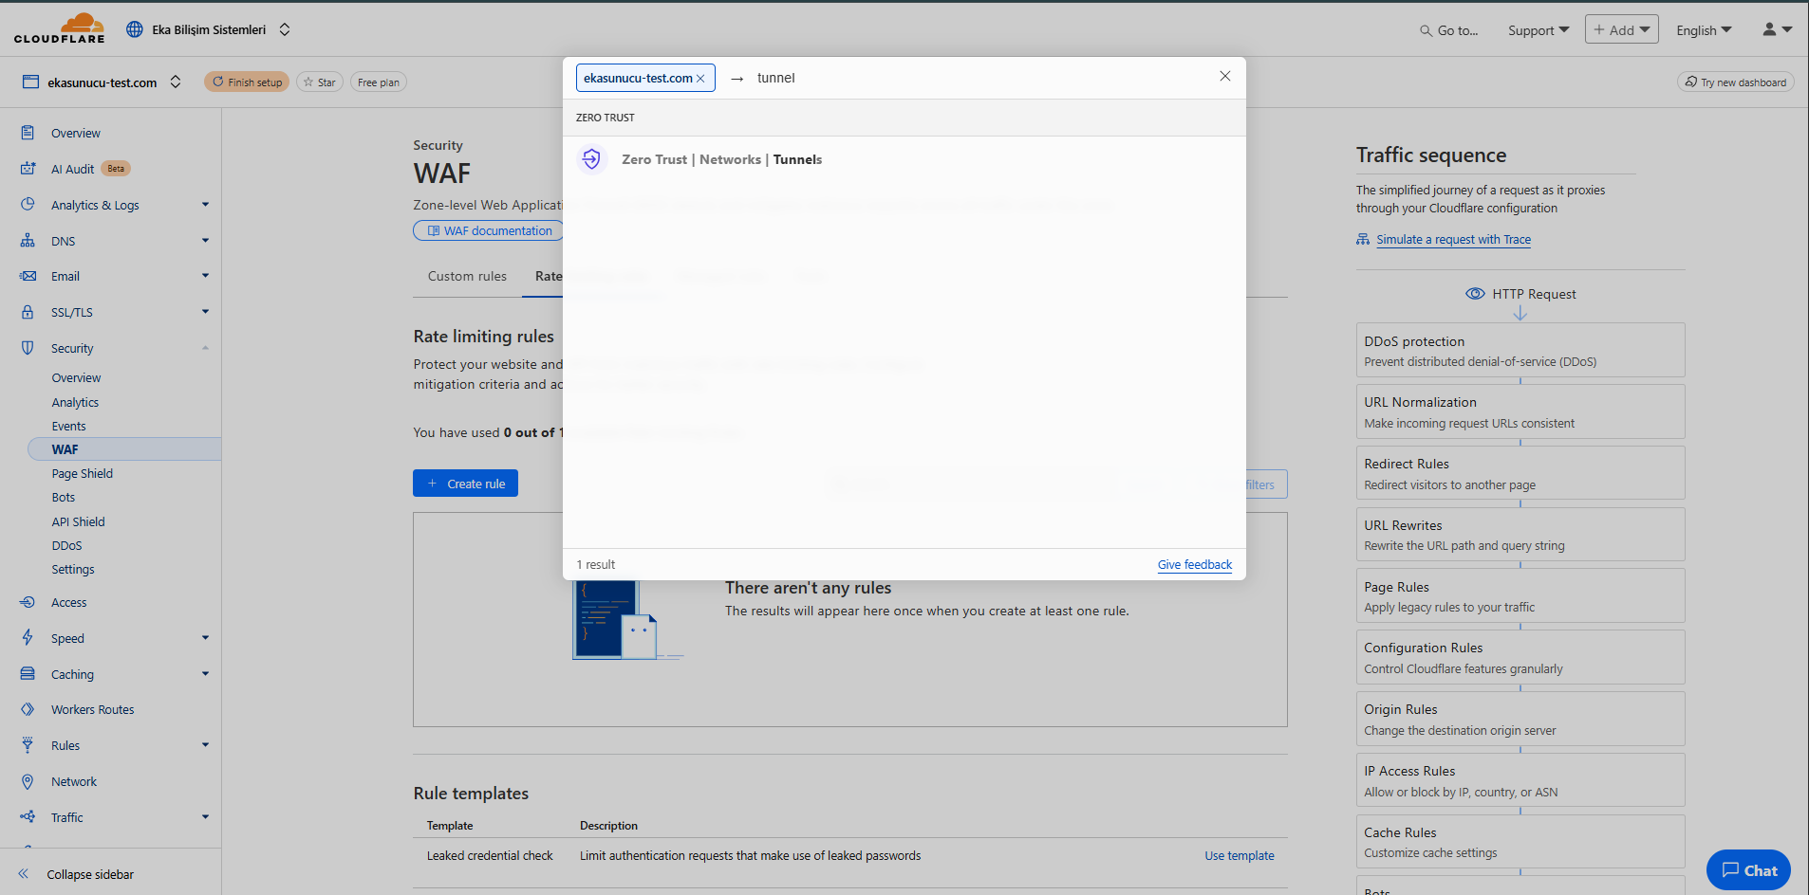Open the Chat support button
Viewport: 1809px width, 895px height.
(1748, 869)
